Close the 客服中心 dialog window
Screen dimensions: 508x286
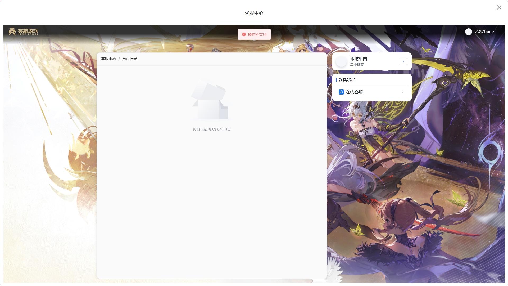pos(499,7)
